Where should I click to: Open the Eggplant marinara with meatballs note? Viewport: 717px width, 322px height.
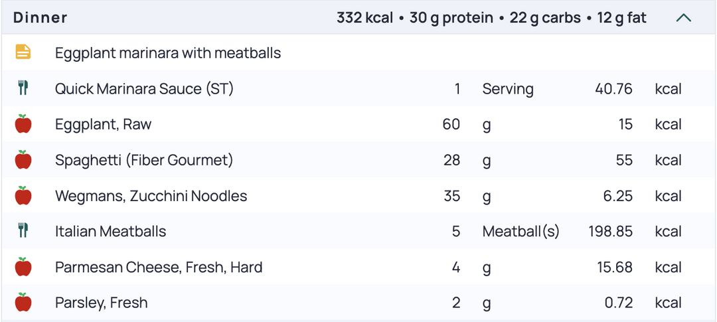click(168, 53)
